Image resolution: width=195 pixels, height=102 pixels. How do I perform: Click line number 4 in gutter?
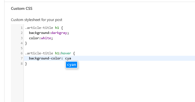point(22,43)
